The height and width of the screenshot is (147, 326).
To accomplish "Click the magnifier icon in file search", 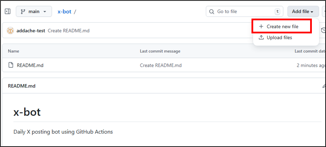I will point(212,11).
